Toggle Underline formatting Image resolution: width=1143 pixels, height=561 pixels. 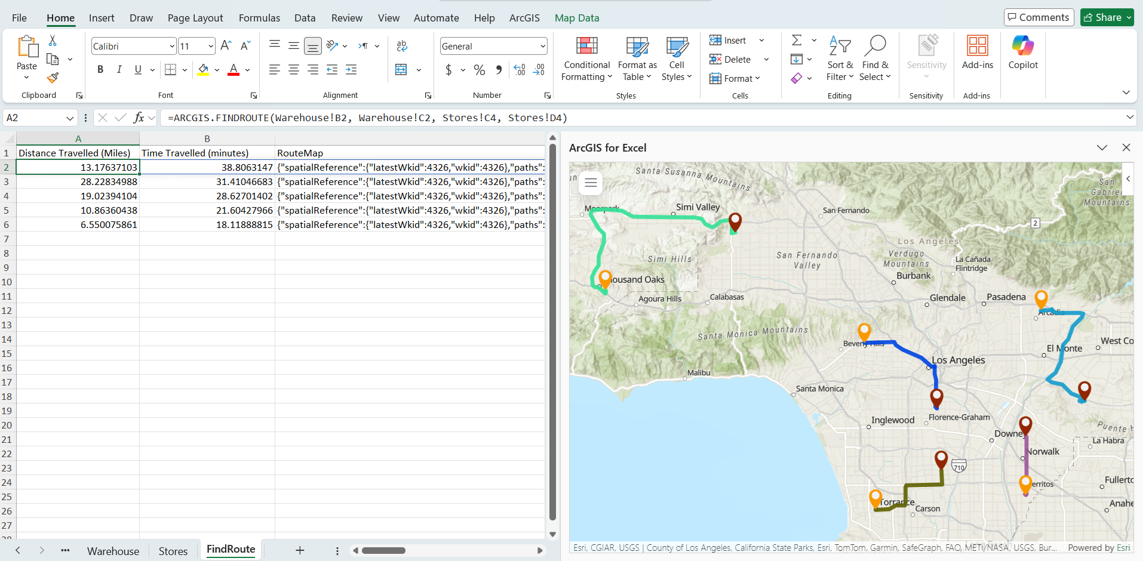(138, 70)
